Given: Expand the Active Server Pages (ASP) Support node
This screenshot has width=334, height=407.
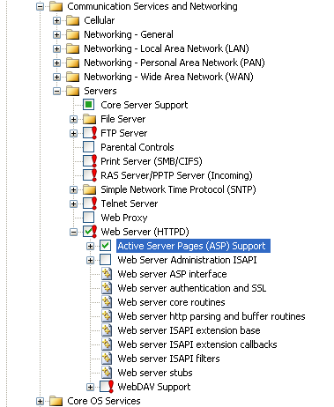Looking at the screenshot, I should (90, 246).
